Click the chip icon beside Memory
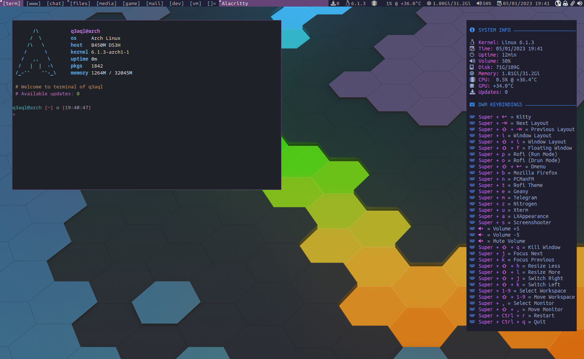The width and height of the screenshot is (584, 359). click(472, 73)
